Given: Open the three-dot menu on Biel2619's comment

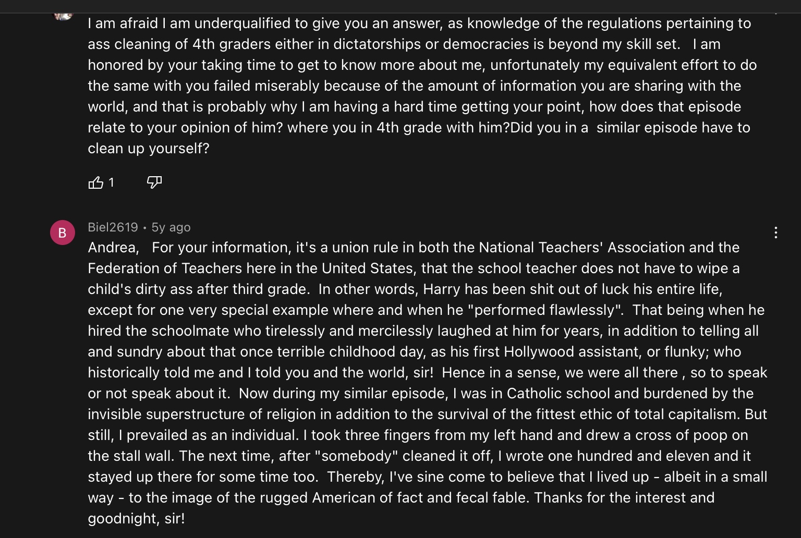Looking at the screenshot, I should tap(776, 233).
